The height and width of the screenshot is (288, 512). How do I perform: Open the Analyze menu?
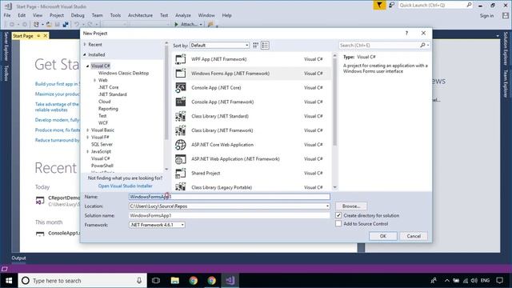click(x=183, y=15)
